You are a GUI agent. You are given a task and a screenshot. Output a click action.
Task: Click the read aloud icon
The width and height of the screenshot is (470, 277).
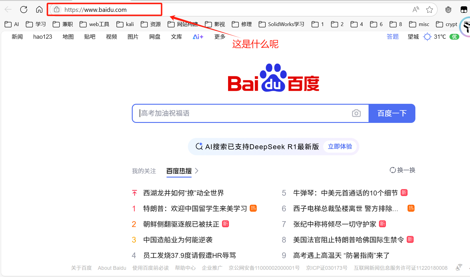[x=416, y=10]
